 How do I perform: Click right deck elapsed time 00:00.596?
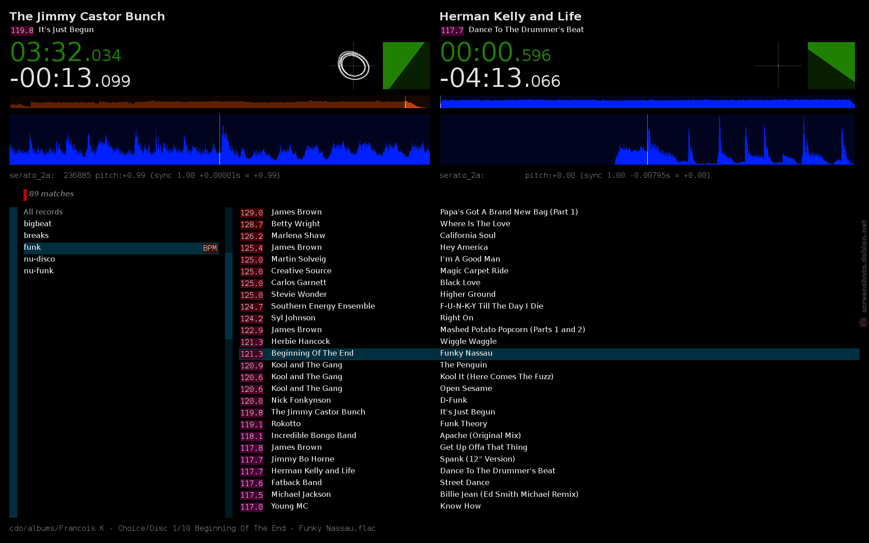click(x=496, y=52)
